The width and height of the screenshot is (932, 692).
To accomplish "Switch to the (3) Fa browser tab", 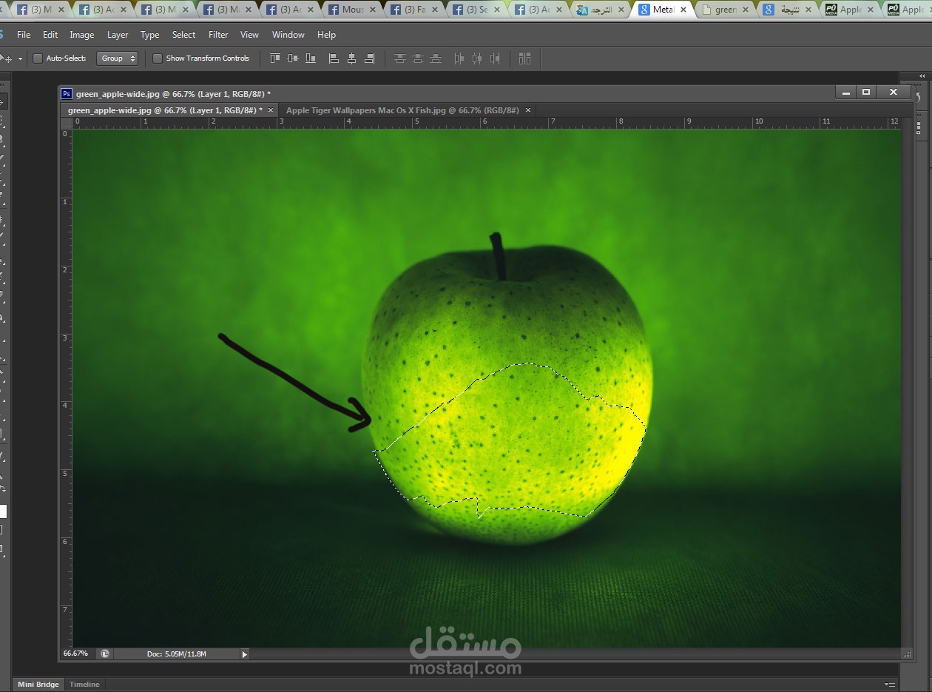I will (416, 10).
